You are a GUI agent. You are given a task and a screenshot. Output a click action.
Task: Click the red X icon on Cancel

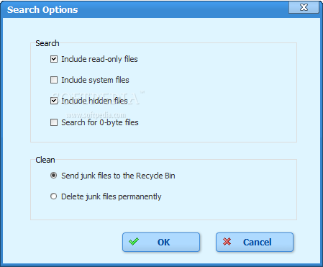[227, 242]
